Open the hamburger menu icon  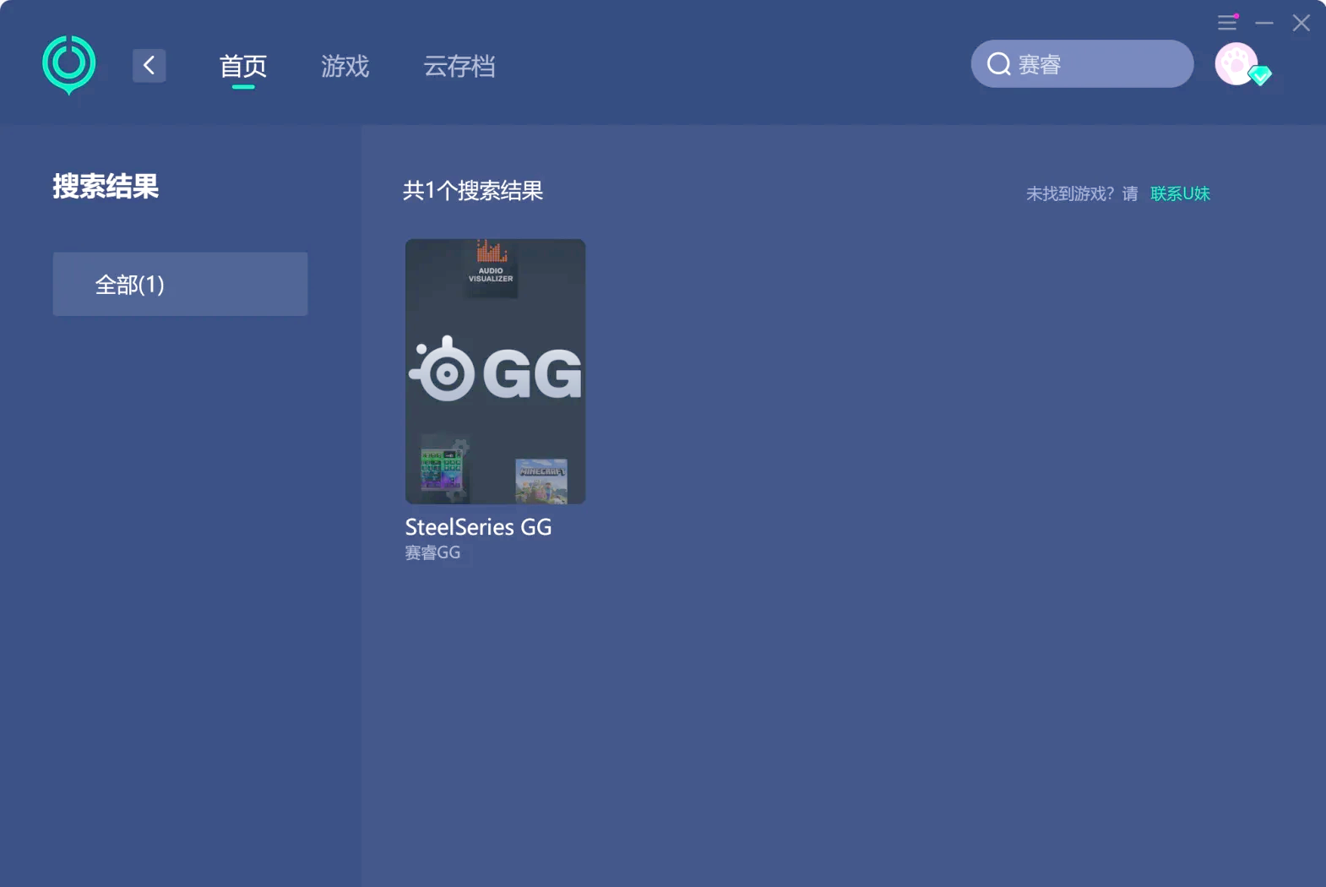tap(1227, 23)
